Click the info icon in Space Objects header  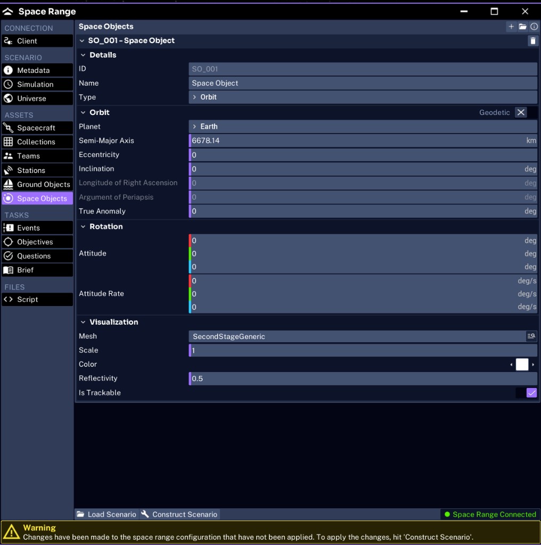(534, 27)
